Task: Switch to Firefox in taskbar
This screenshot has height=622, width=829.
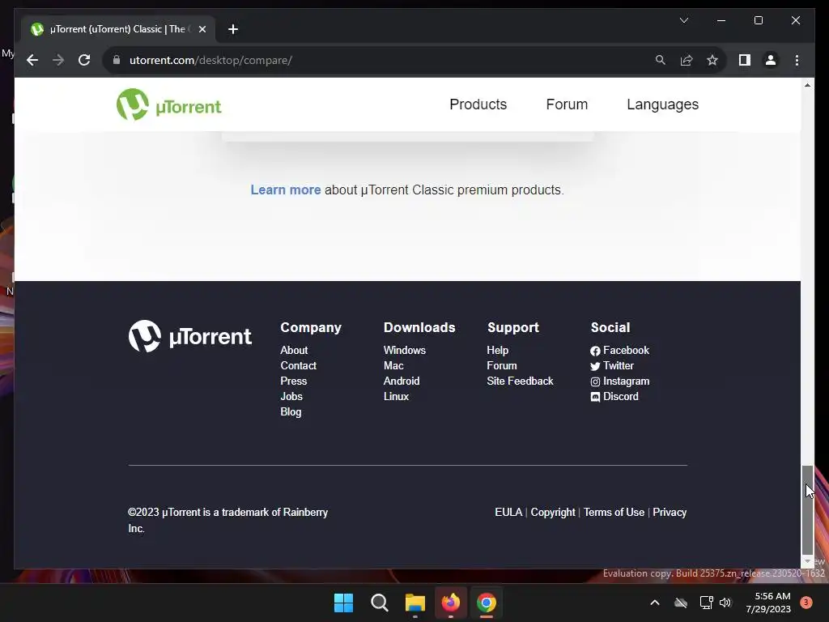Action: click(x=450, y=603)
